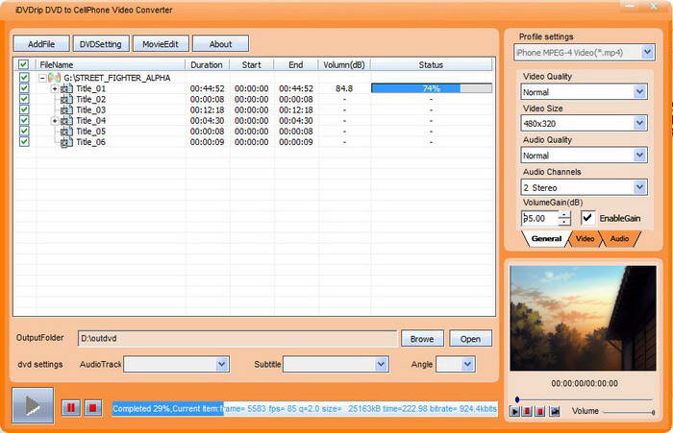Open the About dialog
The height and width of the screenshot is (433, 673).
click(x=220, y=44)
